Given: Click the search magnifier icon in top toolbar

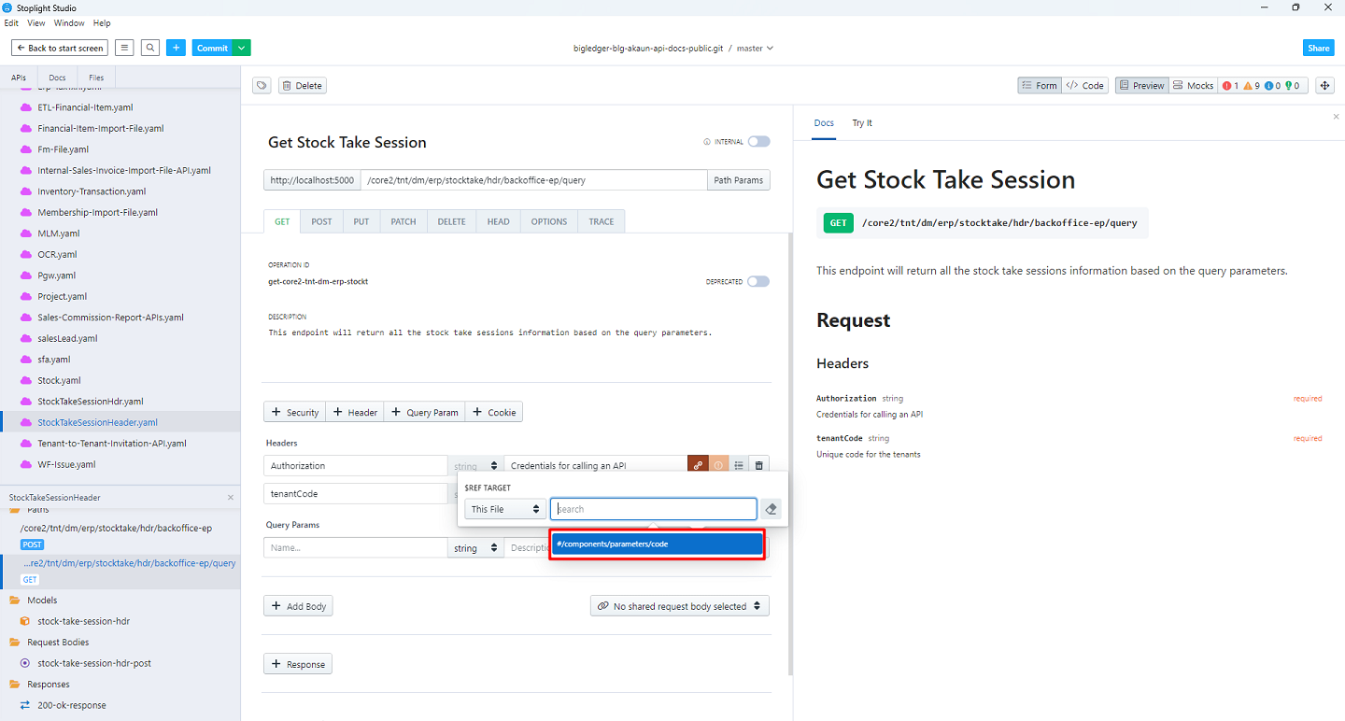Looking at the screenshot, I should [x=150, y=48].
